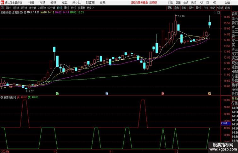Image resolution: width=238 pixels, height=153 pixels.
Task: Click the 多股 multi-stock button
Action: coord(184,8)
